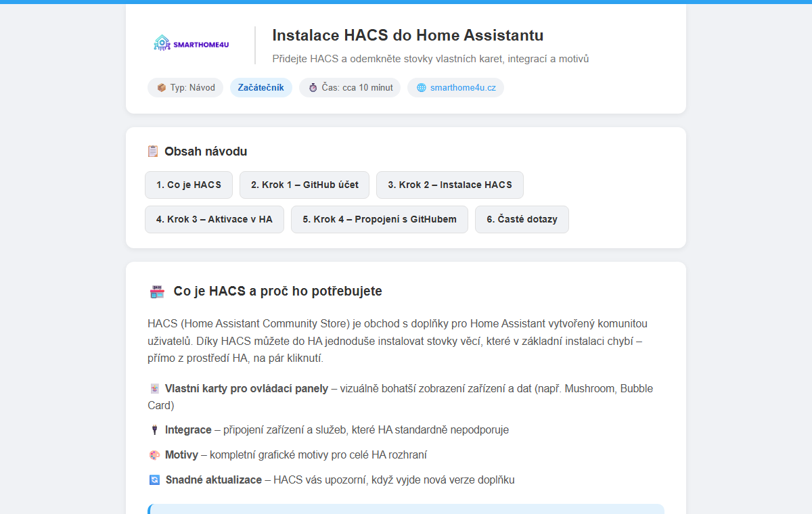
Task: Click the palette icon before Motivy
Action: (154, 455)
